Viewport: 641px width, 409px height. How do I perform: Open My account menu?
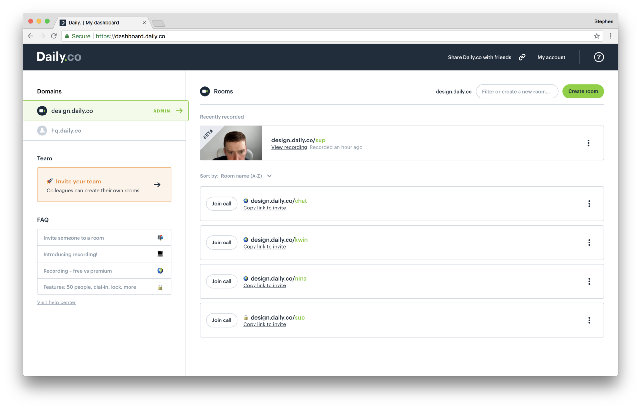click(x=551, y=57)
